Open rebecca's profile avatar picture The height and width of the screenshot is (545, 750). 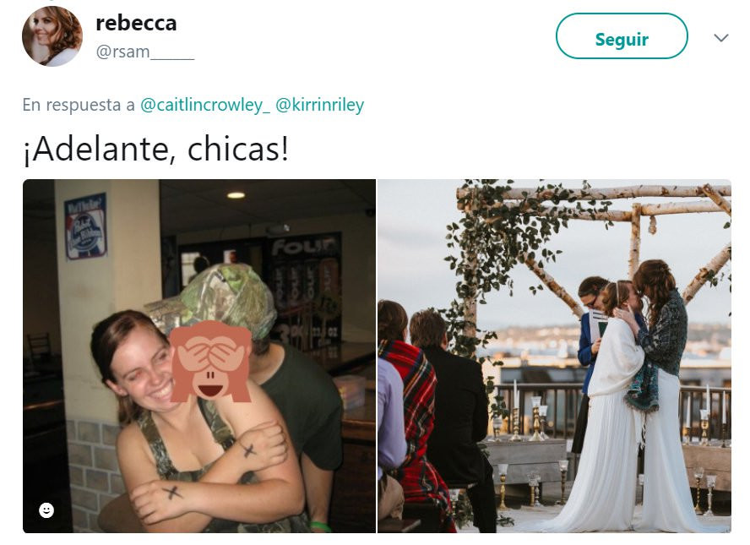tap(52, 35)
